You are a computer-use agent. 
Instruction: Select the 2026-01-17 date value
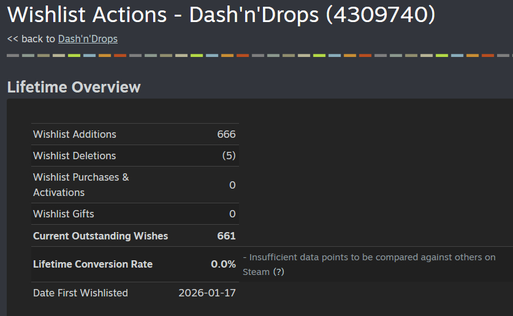click(207, 293)
